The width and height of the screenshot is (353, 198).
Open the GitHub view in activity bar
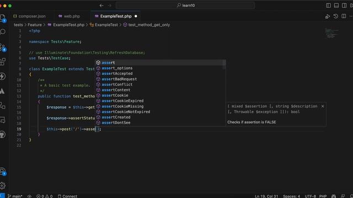tap(3, 135)
